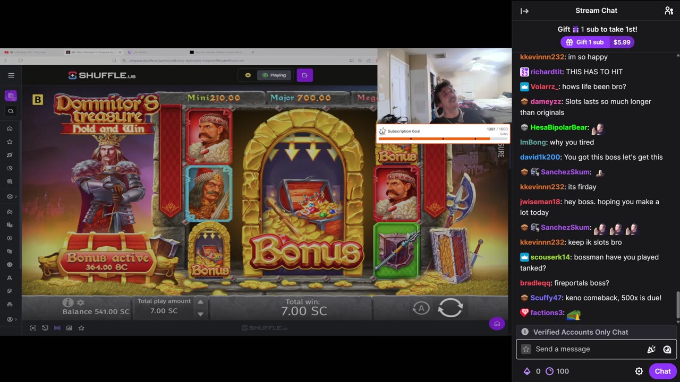Click the gold coin currency selector
680x382 pixels.
point(248,75)
